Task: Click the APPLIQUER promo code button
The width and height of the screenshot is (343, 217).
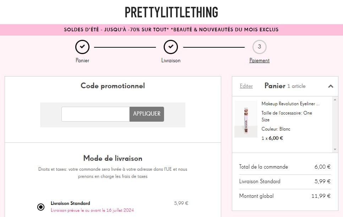Action: pyautogui.click(x=146, y=114)
